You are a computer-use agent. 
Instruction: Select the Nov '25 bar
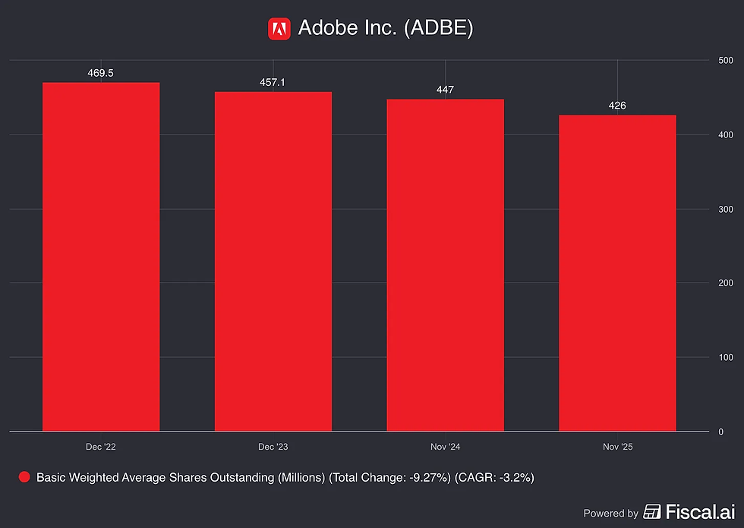point(617,273)
